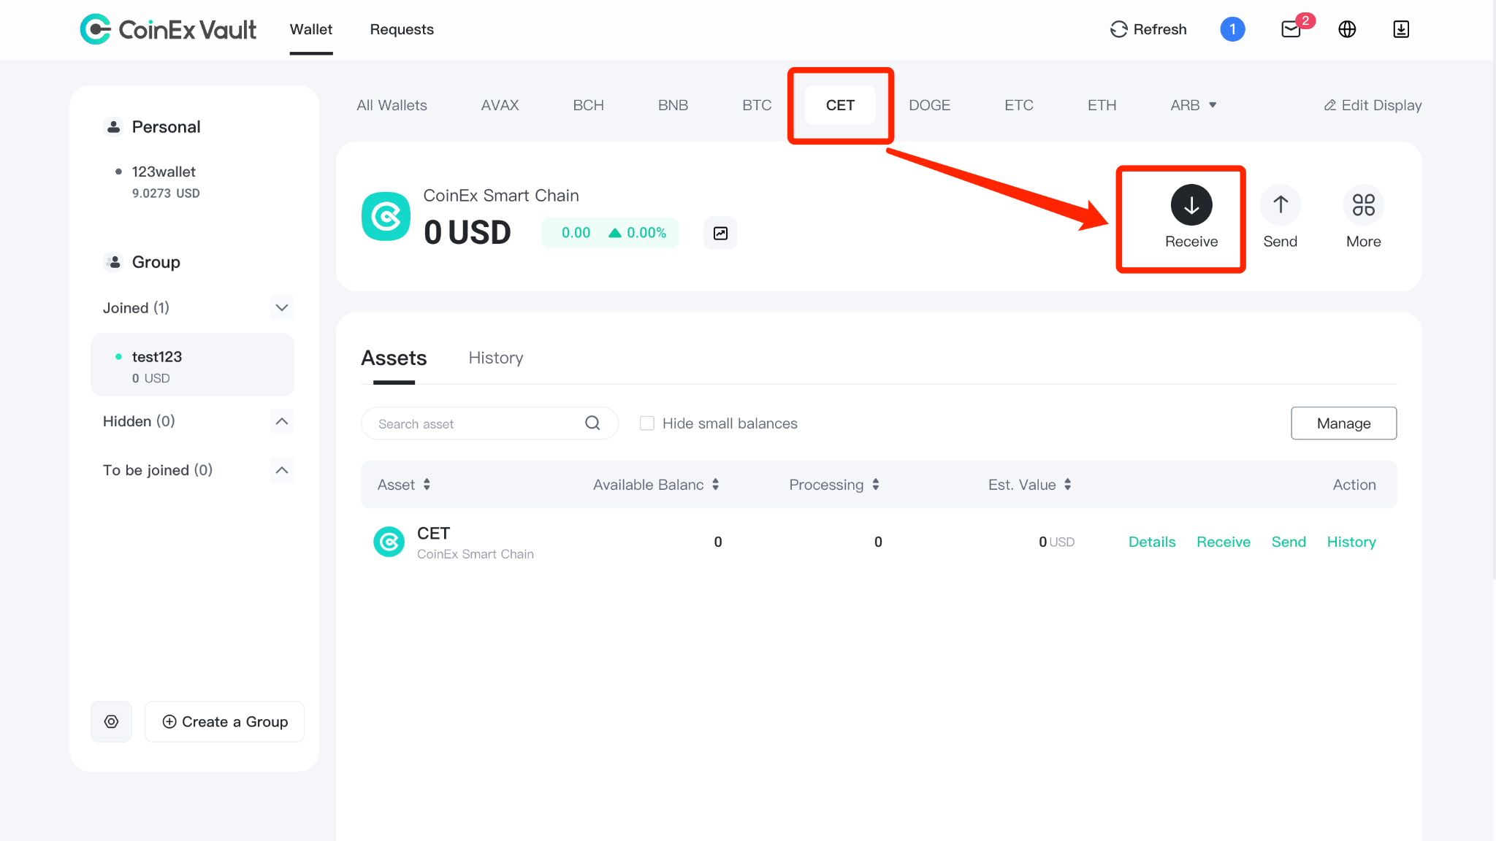
Task: Sort by Available Balance column arrows
Action: pyautogui.click(x=715, y=485)
